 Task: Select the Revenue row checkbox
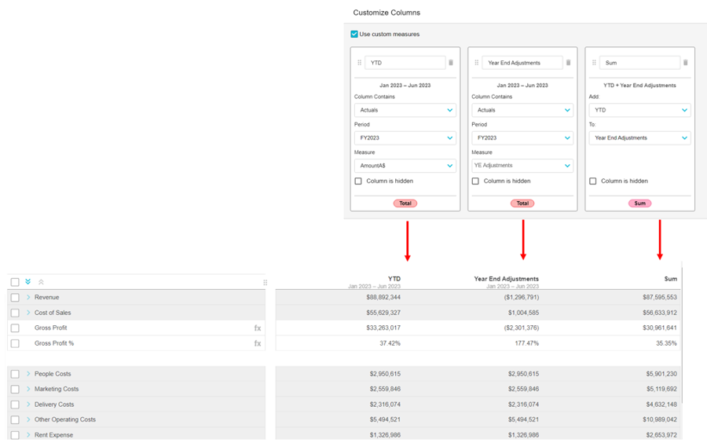[15, 298]
